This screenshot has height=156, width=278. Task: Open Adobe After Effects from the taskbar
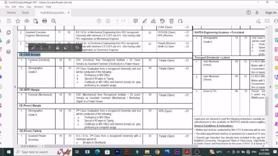point(177,152)
